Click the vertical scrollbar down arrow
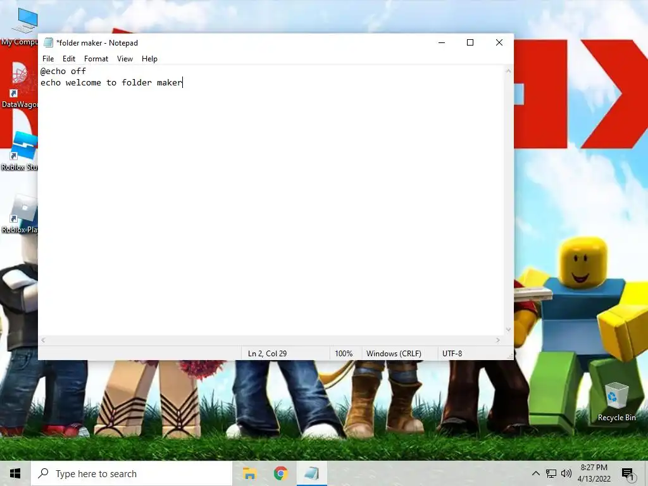Screen dimensions: 648x486 coord(508,330)
